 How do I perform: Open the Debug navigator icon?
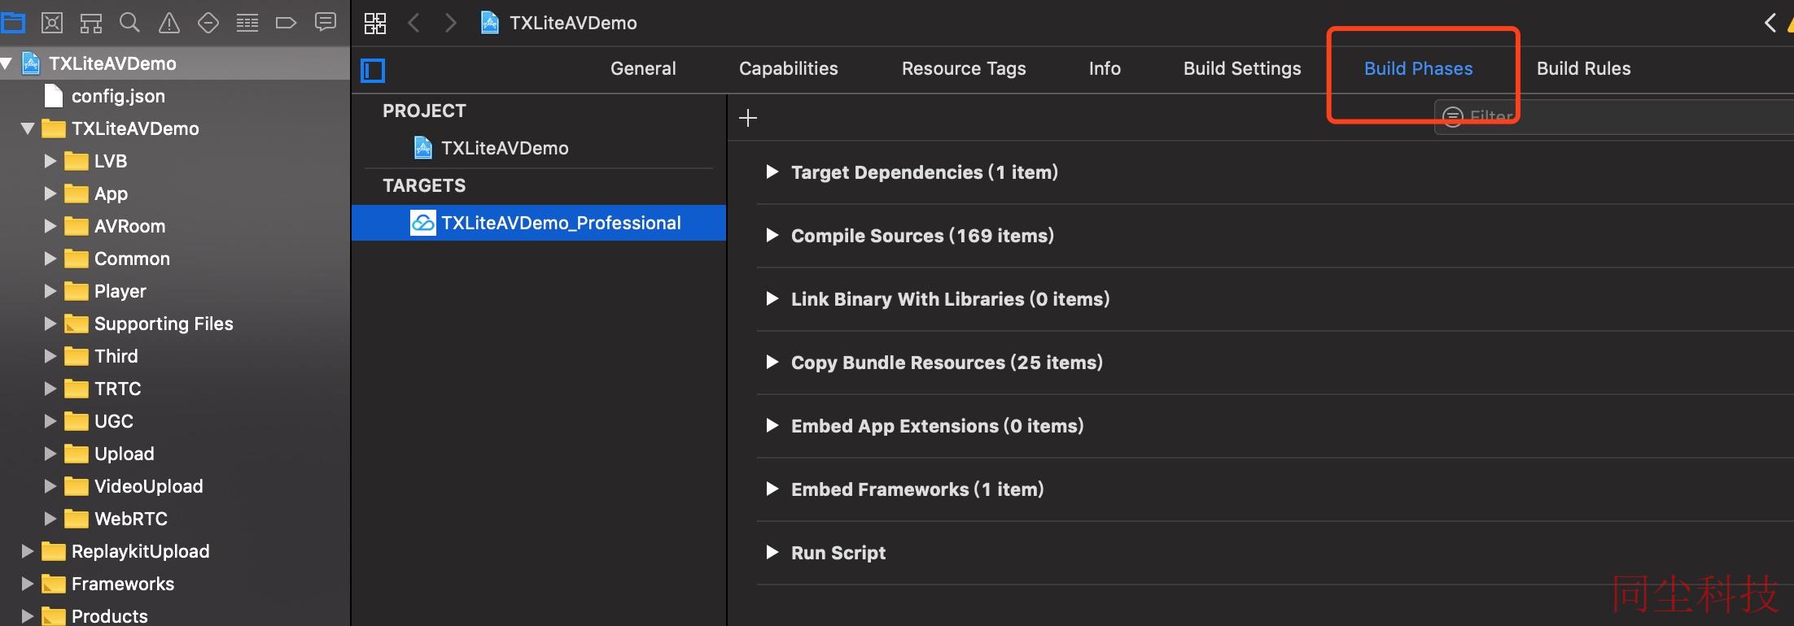[247, 23]
